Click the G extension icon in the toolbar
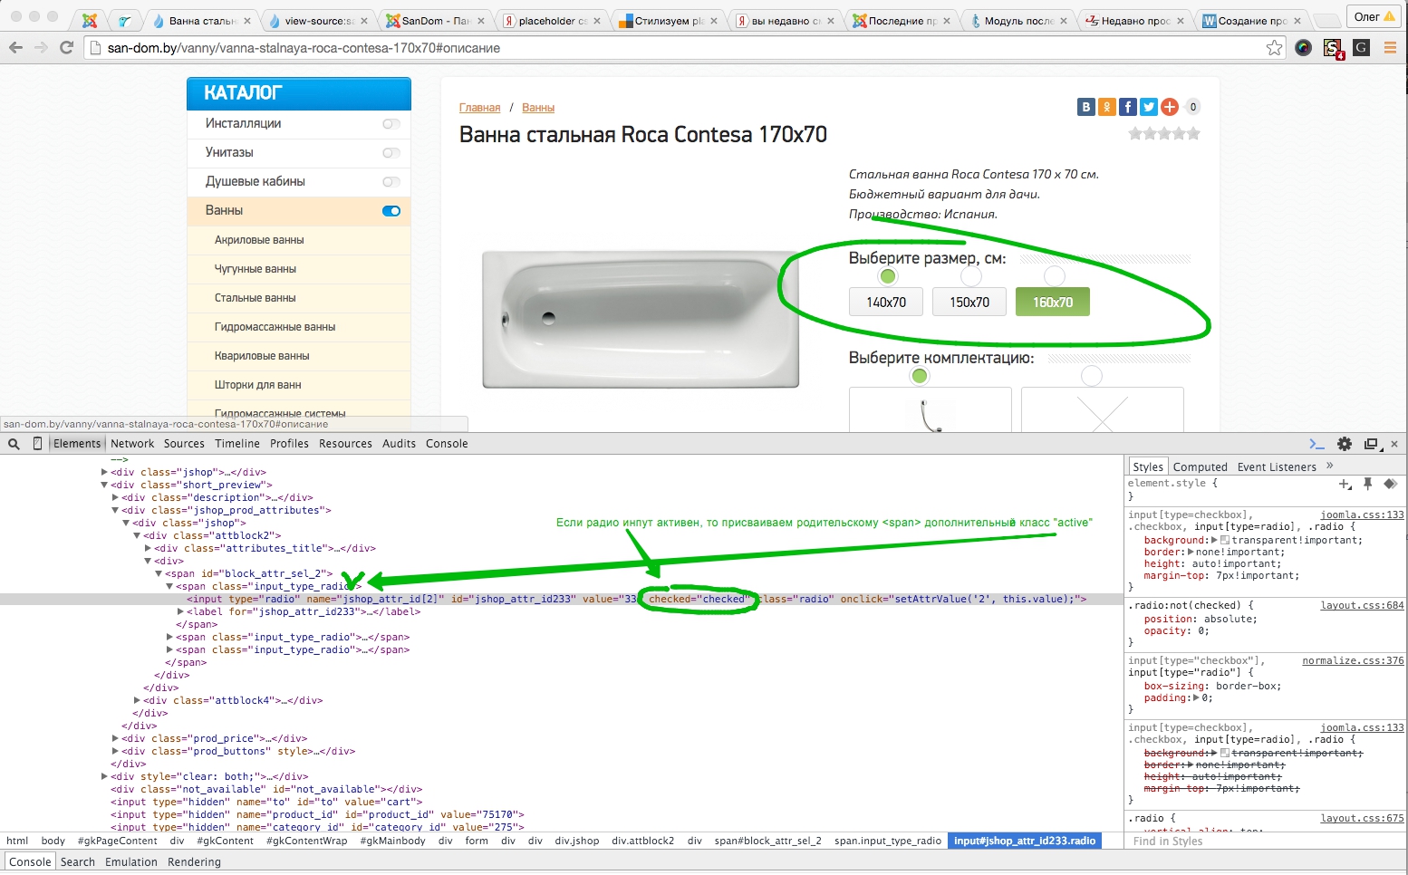Screen dimensions: 1408x875 (x=1361, y=47)
